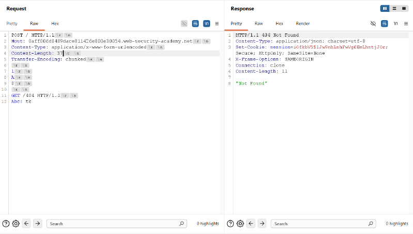413x234 pixels.
Task: Toggle word wrap icon in Response panel
Action: (x=384, y=24)
